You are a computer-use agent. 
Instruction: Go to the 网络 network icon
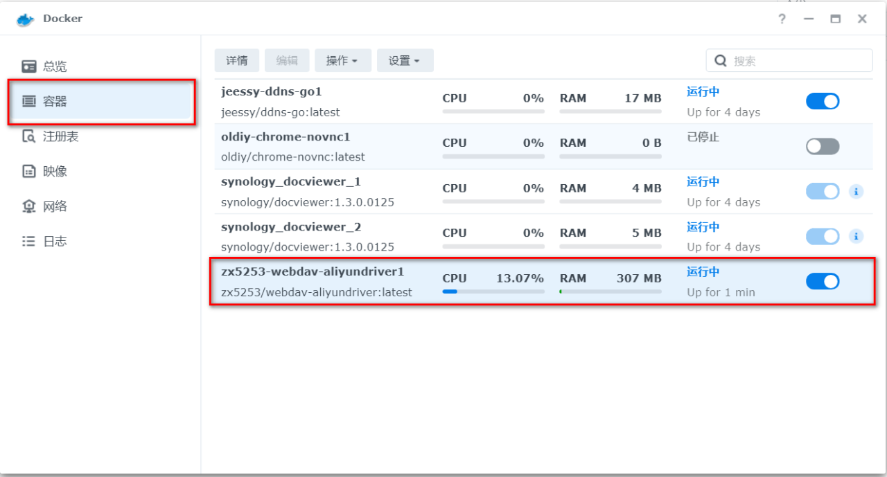(28, 206)
